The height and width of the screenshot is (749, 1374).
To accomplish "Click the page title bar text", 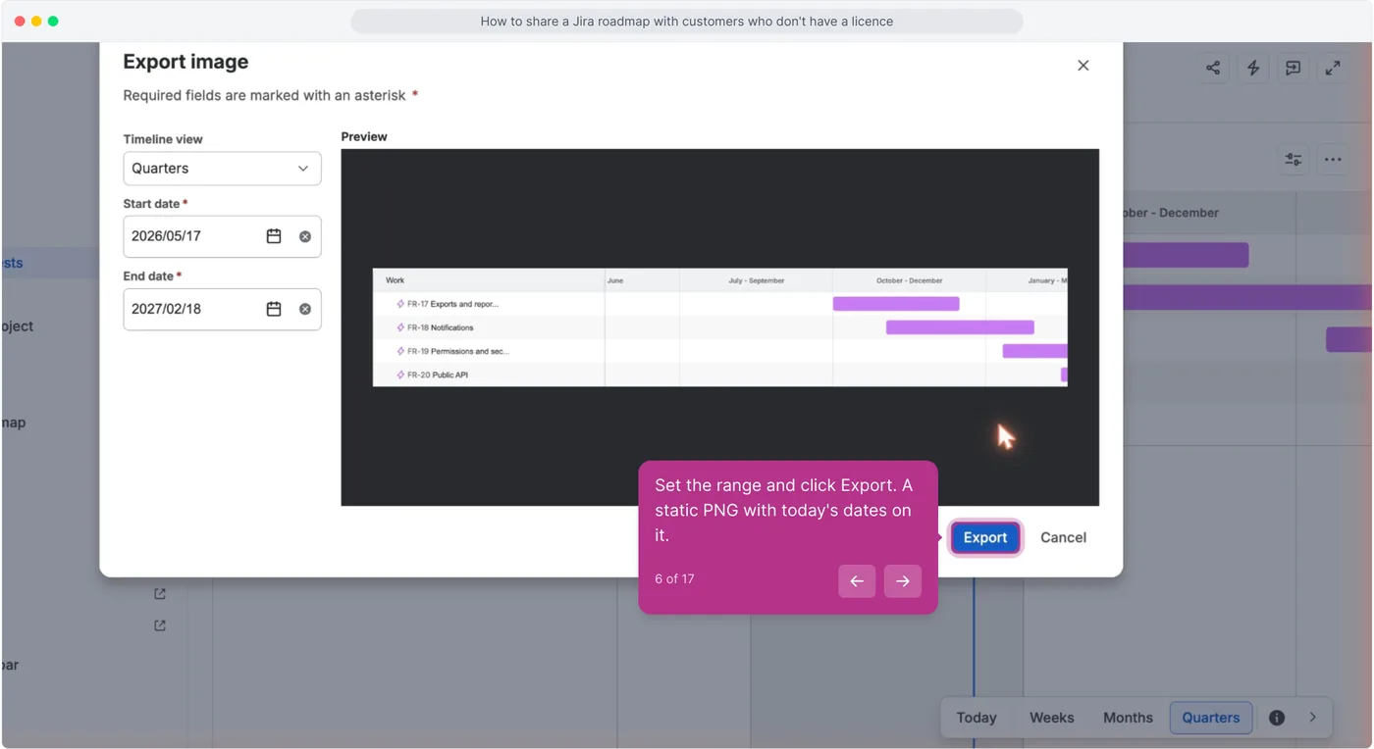I will [687, 21].
